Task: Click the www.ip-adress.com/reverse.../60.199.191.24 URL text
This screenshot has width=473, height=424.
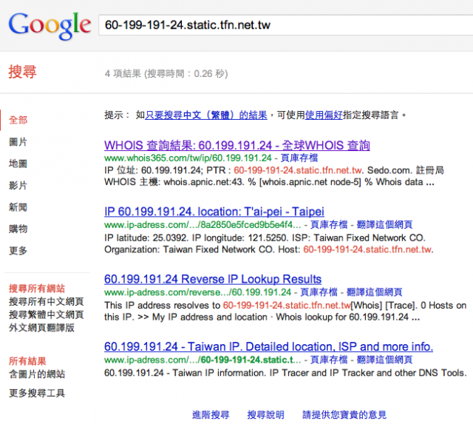Action: pyautogui.click(x=197, y=292)
